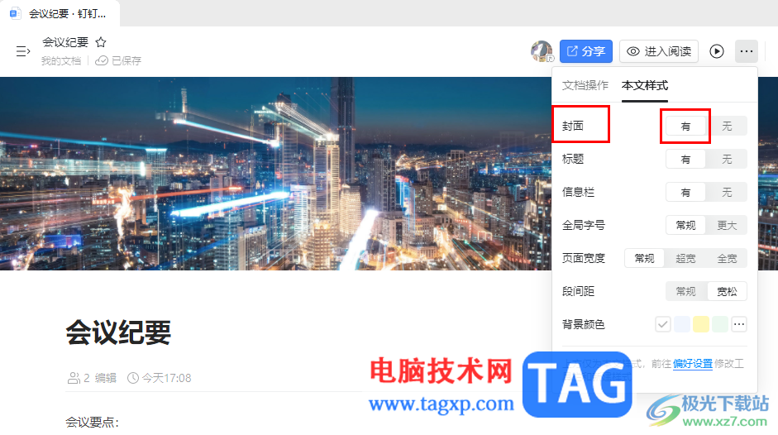Start presentation with the play icon
This screenshot has width=778, height=435.
pyautogui.click(x=717, y=51)
